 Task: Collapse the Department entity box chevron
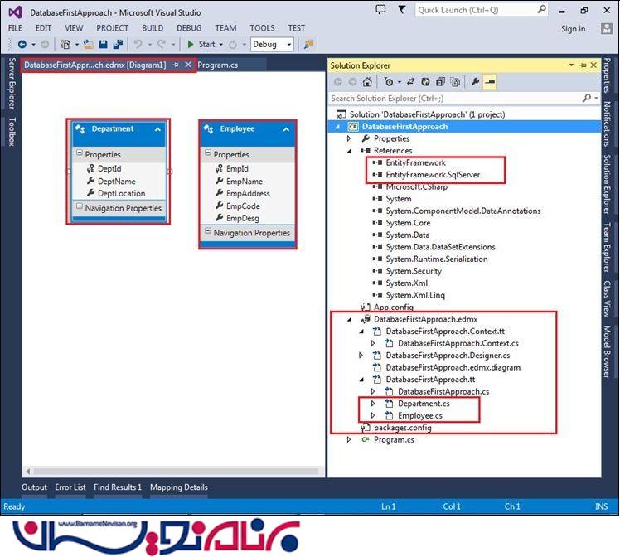[x=157, y=129]
